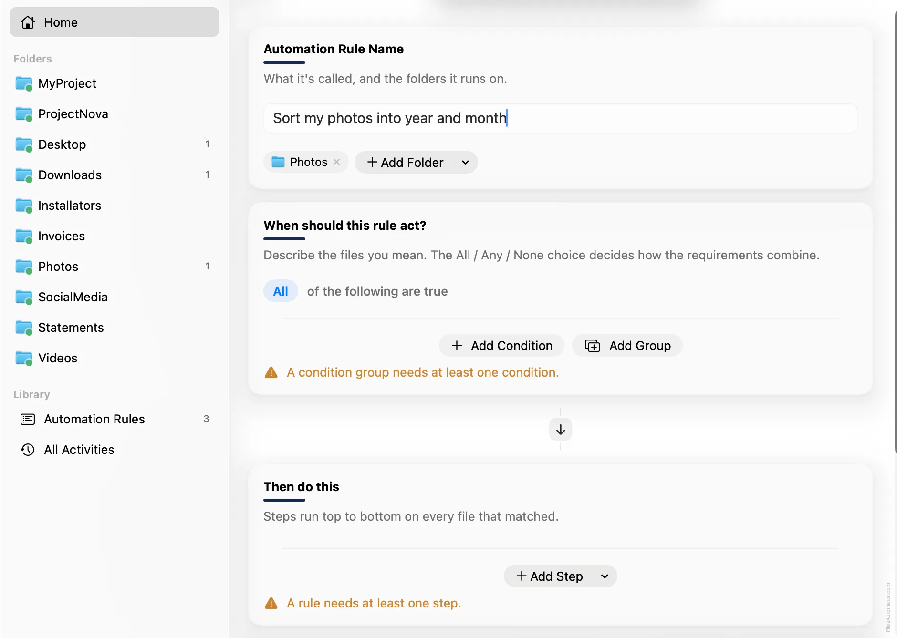Screen dimensions: 897x638
Task: Click the Downloads folder icon
Action: click(x=24, y=175)
